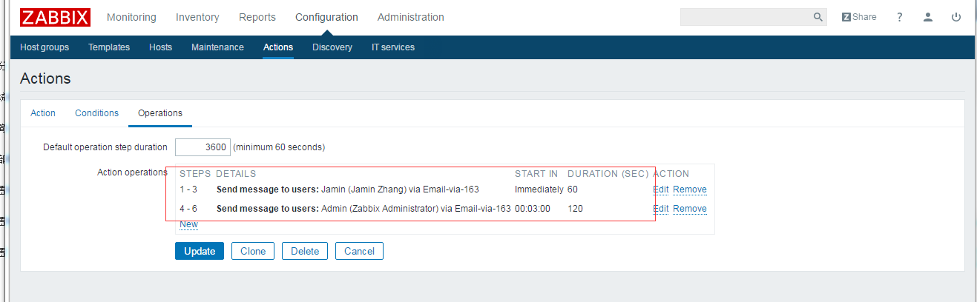Go to Templates submenu
This screenshot has height=302, width=977.
109,47
